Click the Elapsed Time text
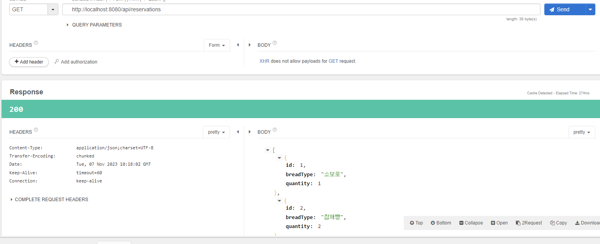Viewport: 600px width, 244px height. pos(572,93)
